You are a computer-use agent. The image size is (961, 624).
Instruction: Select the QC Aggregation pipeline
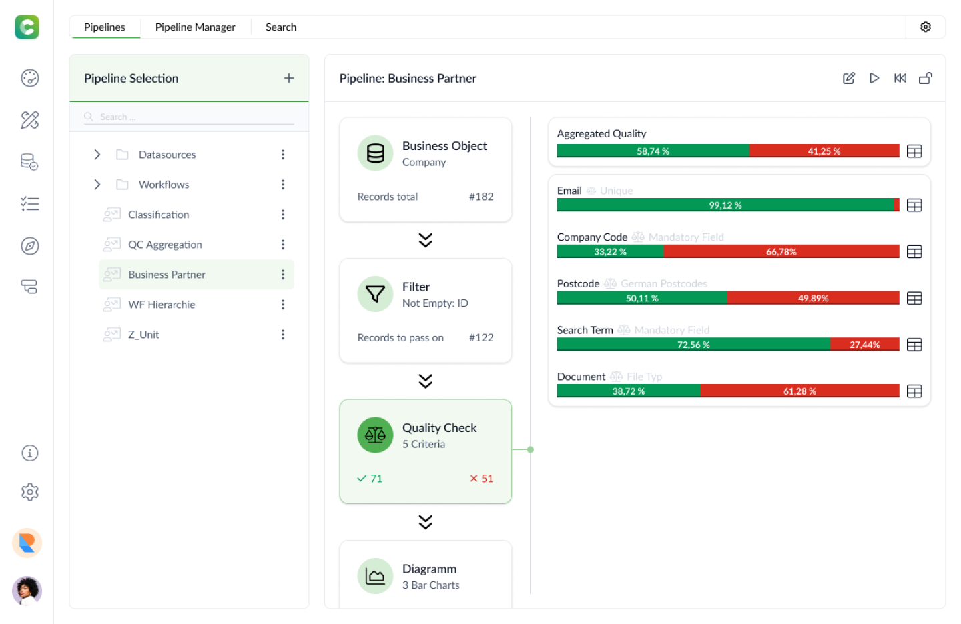165,245
